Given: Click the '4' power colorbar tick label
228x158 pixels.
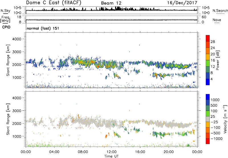Looking at the screenshot, I should click(211, 79).
